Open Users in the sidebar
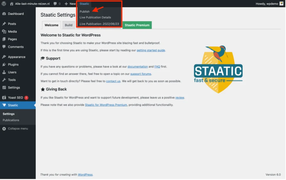Viewport: 286px width, 180px height. pyautogui.click(x=12, y=72)
